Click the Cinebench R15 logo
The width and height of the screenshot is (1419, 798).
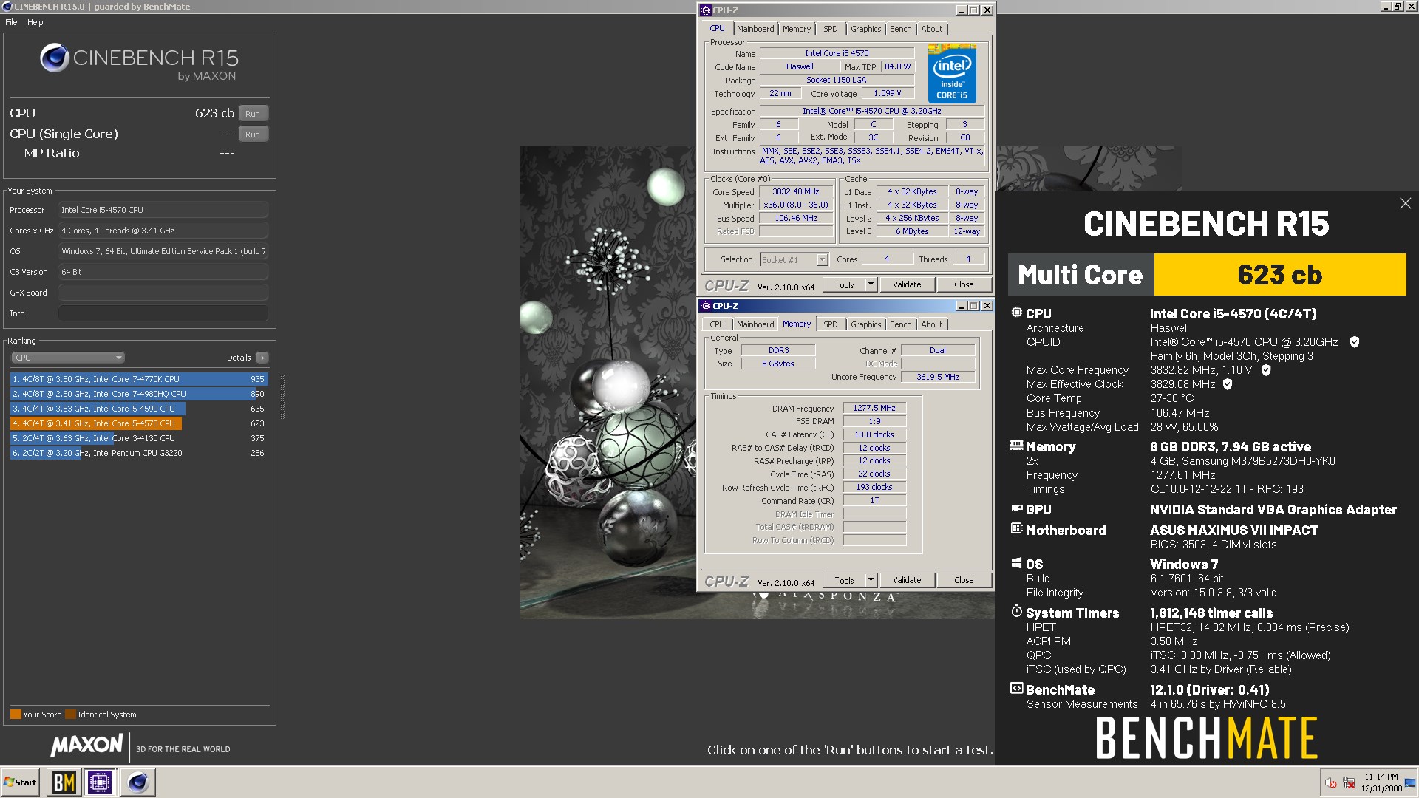point(139,62)
